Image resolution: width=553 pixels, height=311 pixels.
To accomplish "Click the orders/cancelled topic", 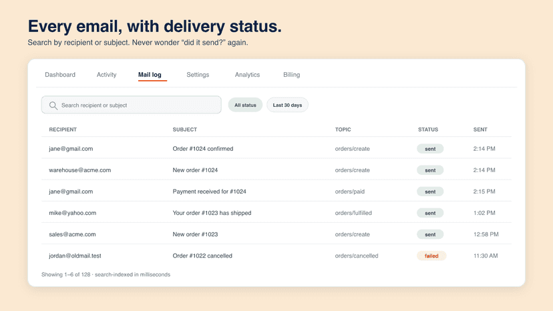I will (x=357, y=256).
